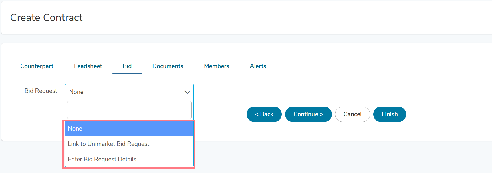The image size is (492, 173).
Task: Focus the dropdown search text box
Action: (129, 110)
